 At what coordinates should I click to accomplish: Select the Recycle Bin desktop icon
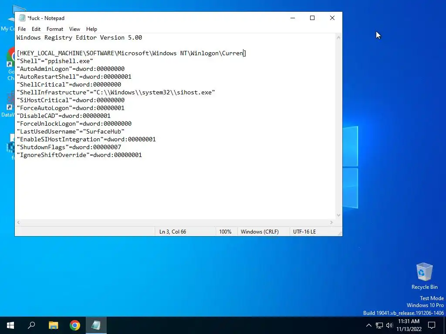424,276
